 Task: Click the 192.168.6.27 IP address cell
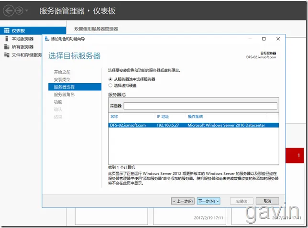pos(168,125)
